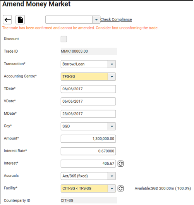Image resolution: width=194 pixels, height=205 pixels.
Task: Select the VDate input field
Action: pos(88,102)
